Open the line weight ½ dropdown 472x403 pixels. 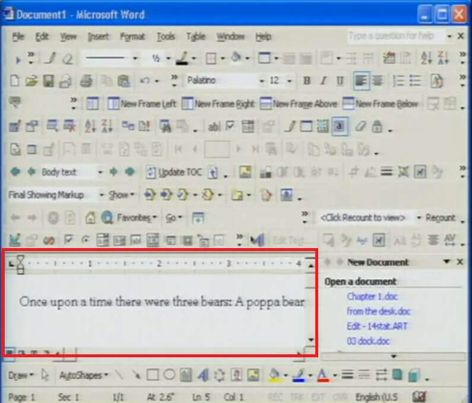point(169,58)
